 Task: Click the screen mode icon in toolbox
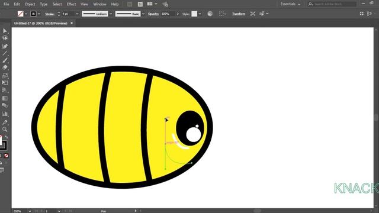(2, 170)
